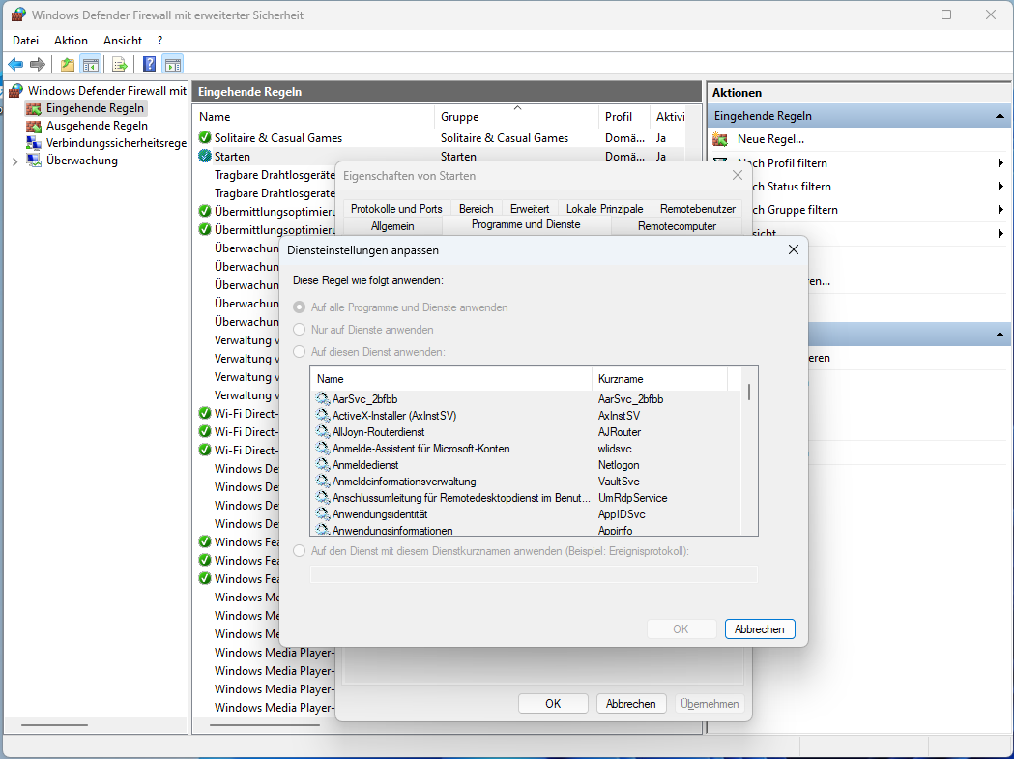Click the service short name input field
This screenshot has height=759, width=1014.
coord(534,574)
